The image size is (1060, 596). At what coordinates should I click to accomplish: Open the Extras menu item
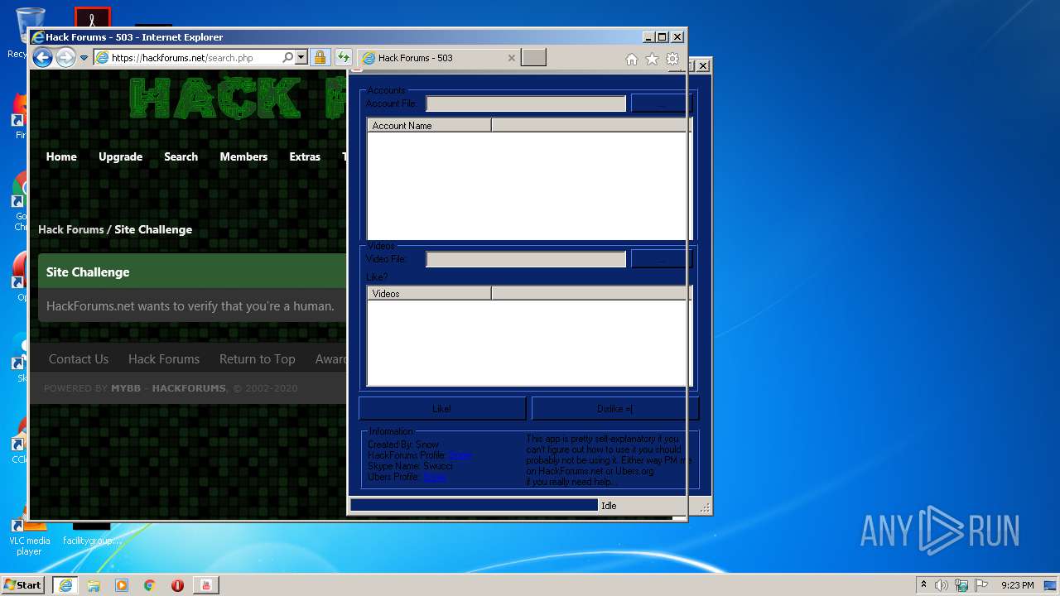tap(305, 156)
